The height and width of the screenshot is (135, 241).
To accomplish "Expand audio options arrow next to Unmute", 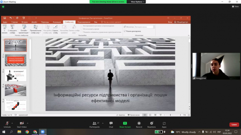I will tap(12, 123).
